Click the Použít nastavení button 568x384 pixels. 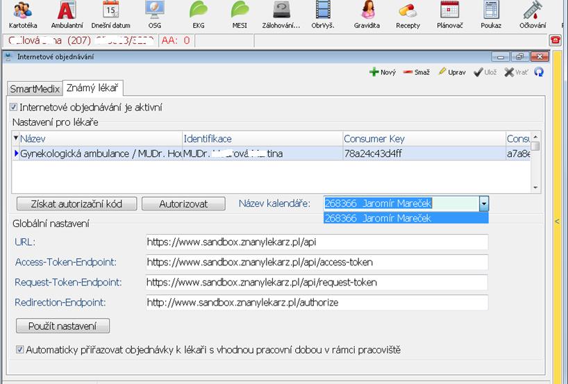[x=62, y=326]
